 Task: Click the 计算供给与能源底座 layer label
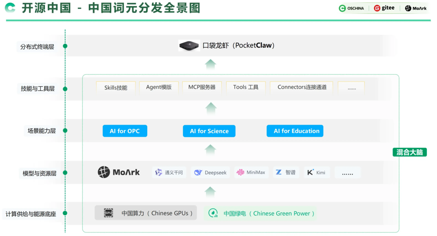31,214
